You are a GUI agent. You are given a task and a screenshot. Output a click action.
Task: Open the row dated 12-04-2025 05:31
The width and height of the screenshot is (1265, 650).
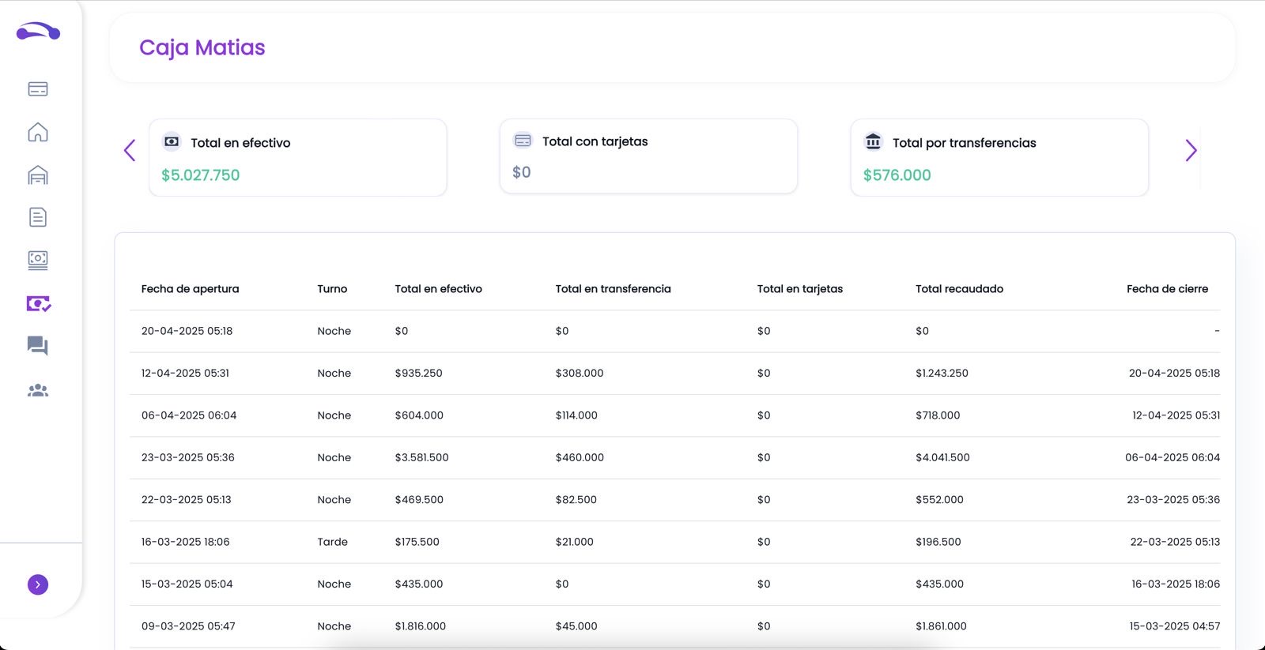[x=675, y=373]
